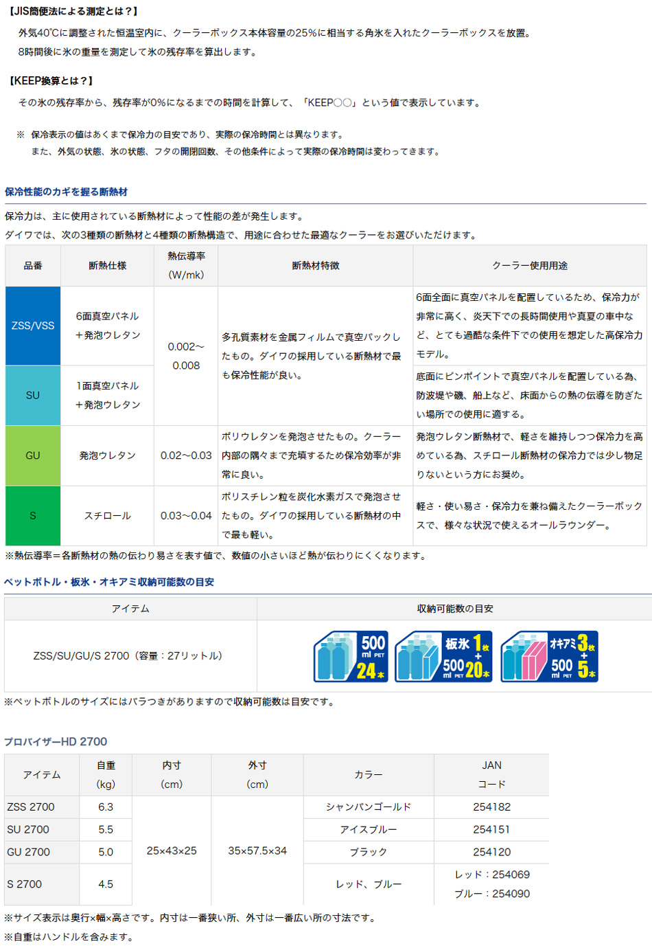Click the 500ml PET 24本 capacity icon
The width and height of the screenshot is (652, 946).
click(351, 657)
